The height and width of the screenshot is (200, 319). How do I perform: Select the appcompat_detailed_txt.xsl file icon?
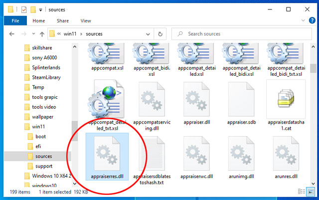107,99
